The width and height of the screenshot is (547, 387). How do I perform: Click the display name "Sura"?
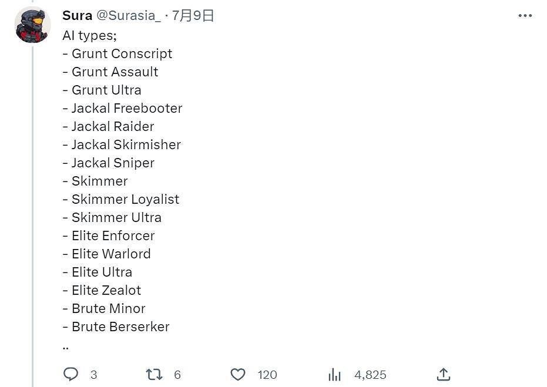point(77,16)
